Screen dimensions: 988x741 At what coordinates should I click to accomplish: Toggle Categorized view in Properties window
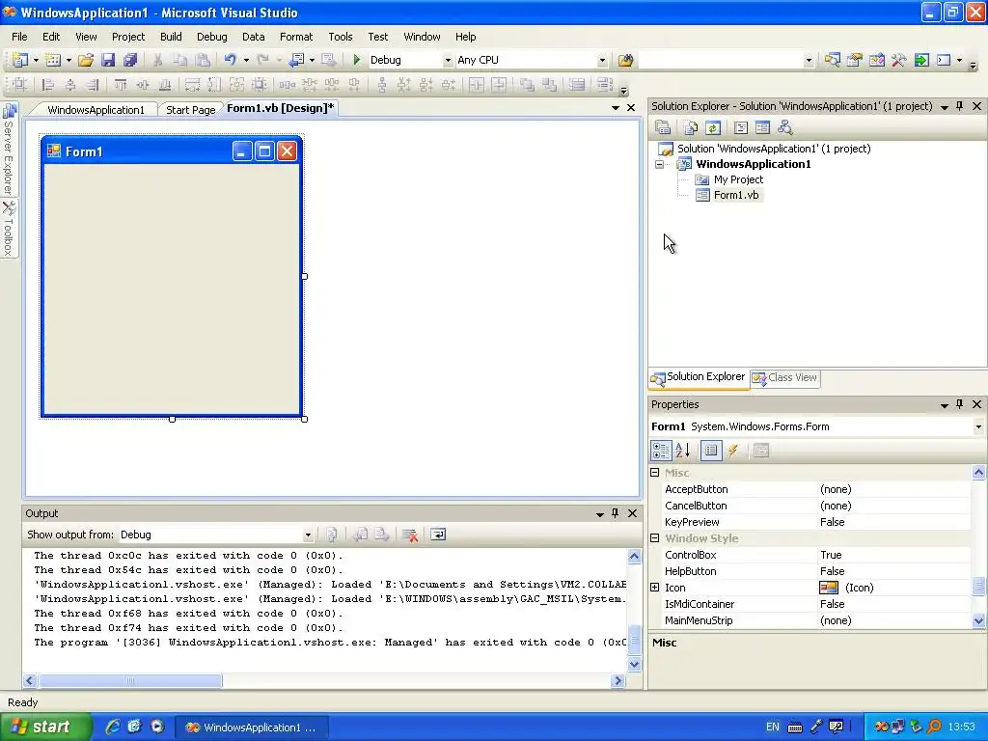pyautogui.click(x=661, y=451)
